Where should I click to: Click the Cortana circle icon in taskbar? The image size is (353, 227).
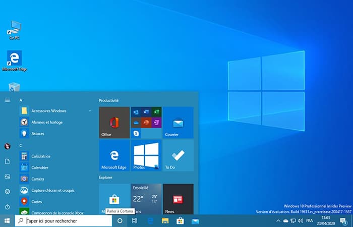coord(120,221)
